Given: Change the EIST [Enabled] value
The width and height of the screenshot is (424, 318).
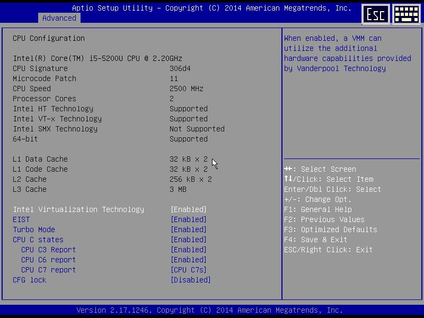Looking at the screenshot, I should [189, 219].
